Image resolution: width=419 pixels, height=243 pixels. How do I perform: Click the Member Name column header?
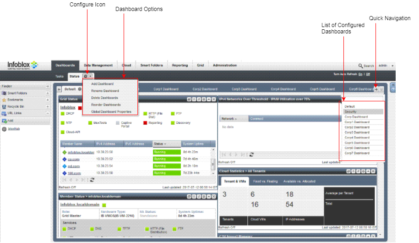coord(77,144)
